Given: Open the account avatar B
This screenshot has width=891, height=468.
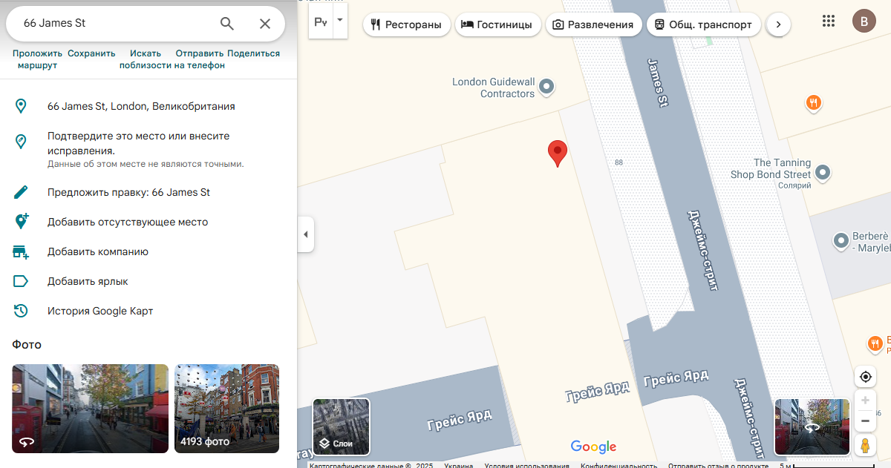Looking at the screenshot, I should coord(864,21).
